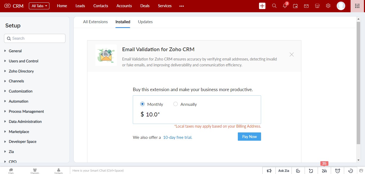Screen dimensions: 365x174
Task: Open the Leads module
Action: 80,6
